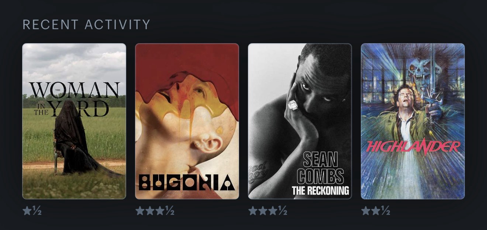
Task: Click the first star under the Highlander poster
Action: click(x=366, y=211)
